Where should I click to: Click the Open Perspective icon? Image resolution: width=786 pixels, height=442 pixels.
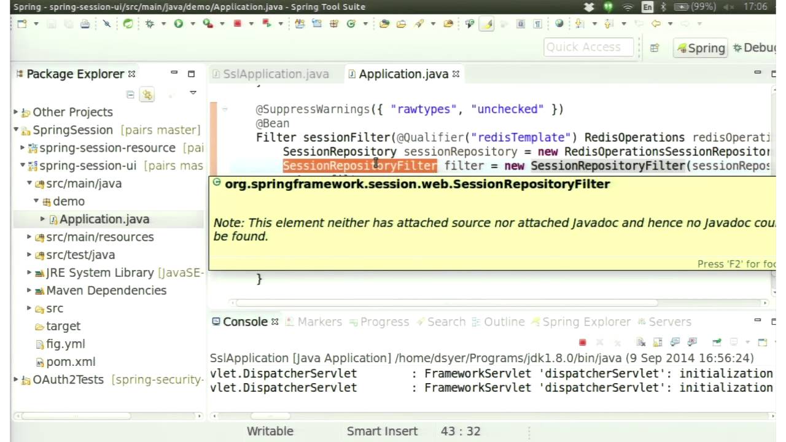[655, 48]
